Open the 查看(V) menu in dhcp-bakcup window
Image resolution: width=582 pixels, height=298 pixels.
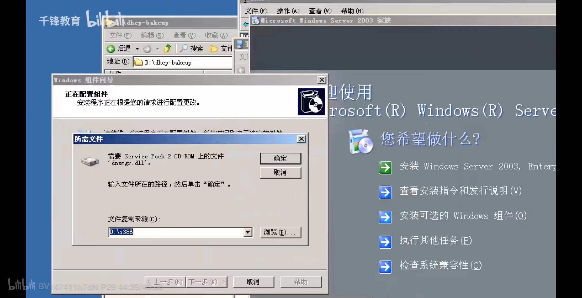tap(184, 35)
